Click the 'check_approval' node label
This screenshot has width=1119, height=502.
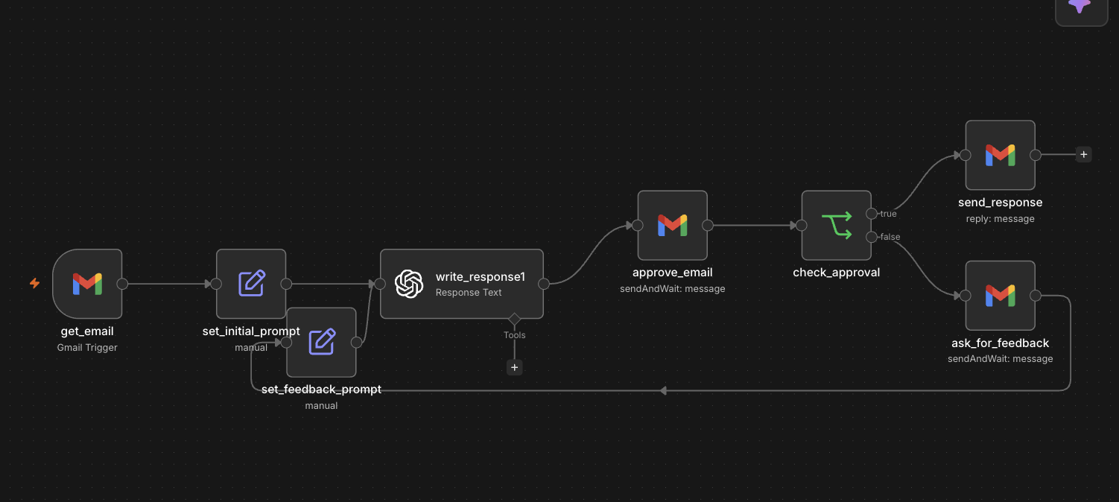coord(837,273)
